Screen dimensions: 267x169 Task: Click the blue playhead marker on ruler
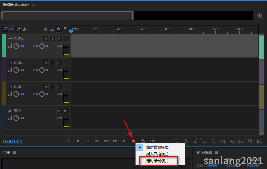(x=71, y=31)
